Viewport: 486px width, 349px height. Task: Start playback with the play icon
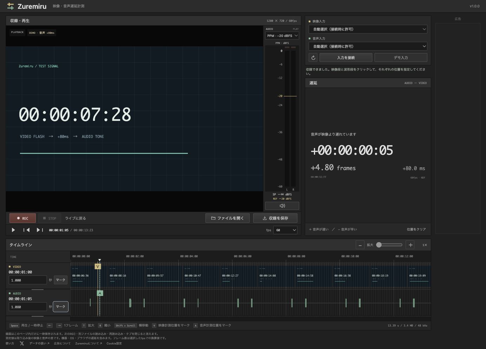click(13, 230)
